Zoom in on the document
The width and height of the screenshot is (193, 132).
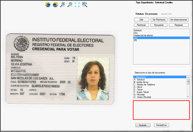click(62, 4)
